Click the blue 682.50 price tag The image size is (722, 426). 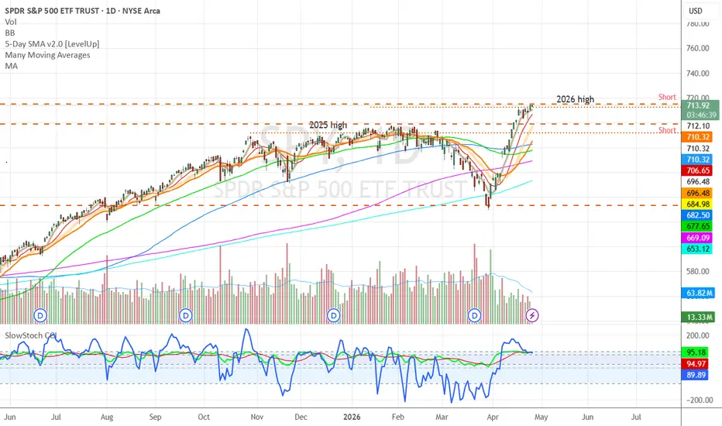point(697,215)
